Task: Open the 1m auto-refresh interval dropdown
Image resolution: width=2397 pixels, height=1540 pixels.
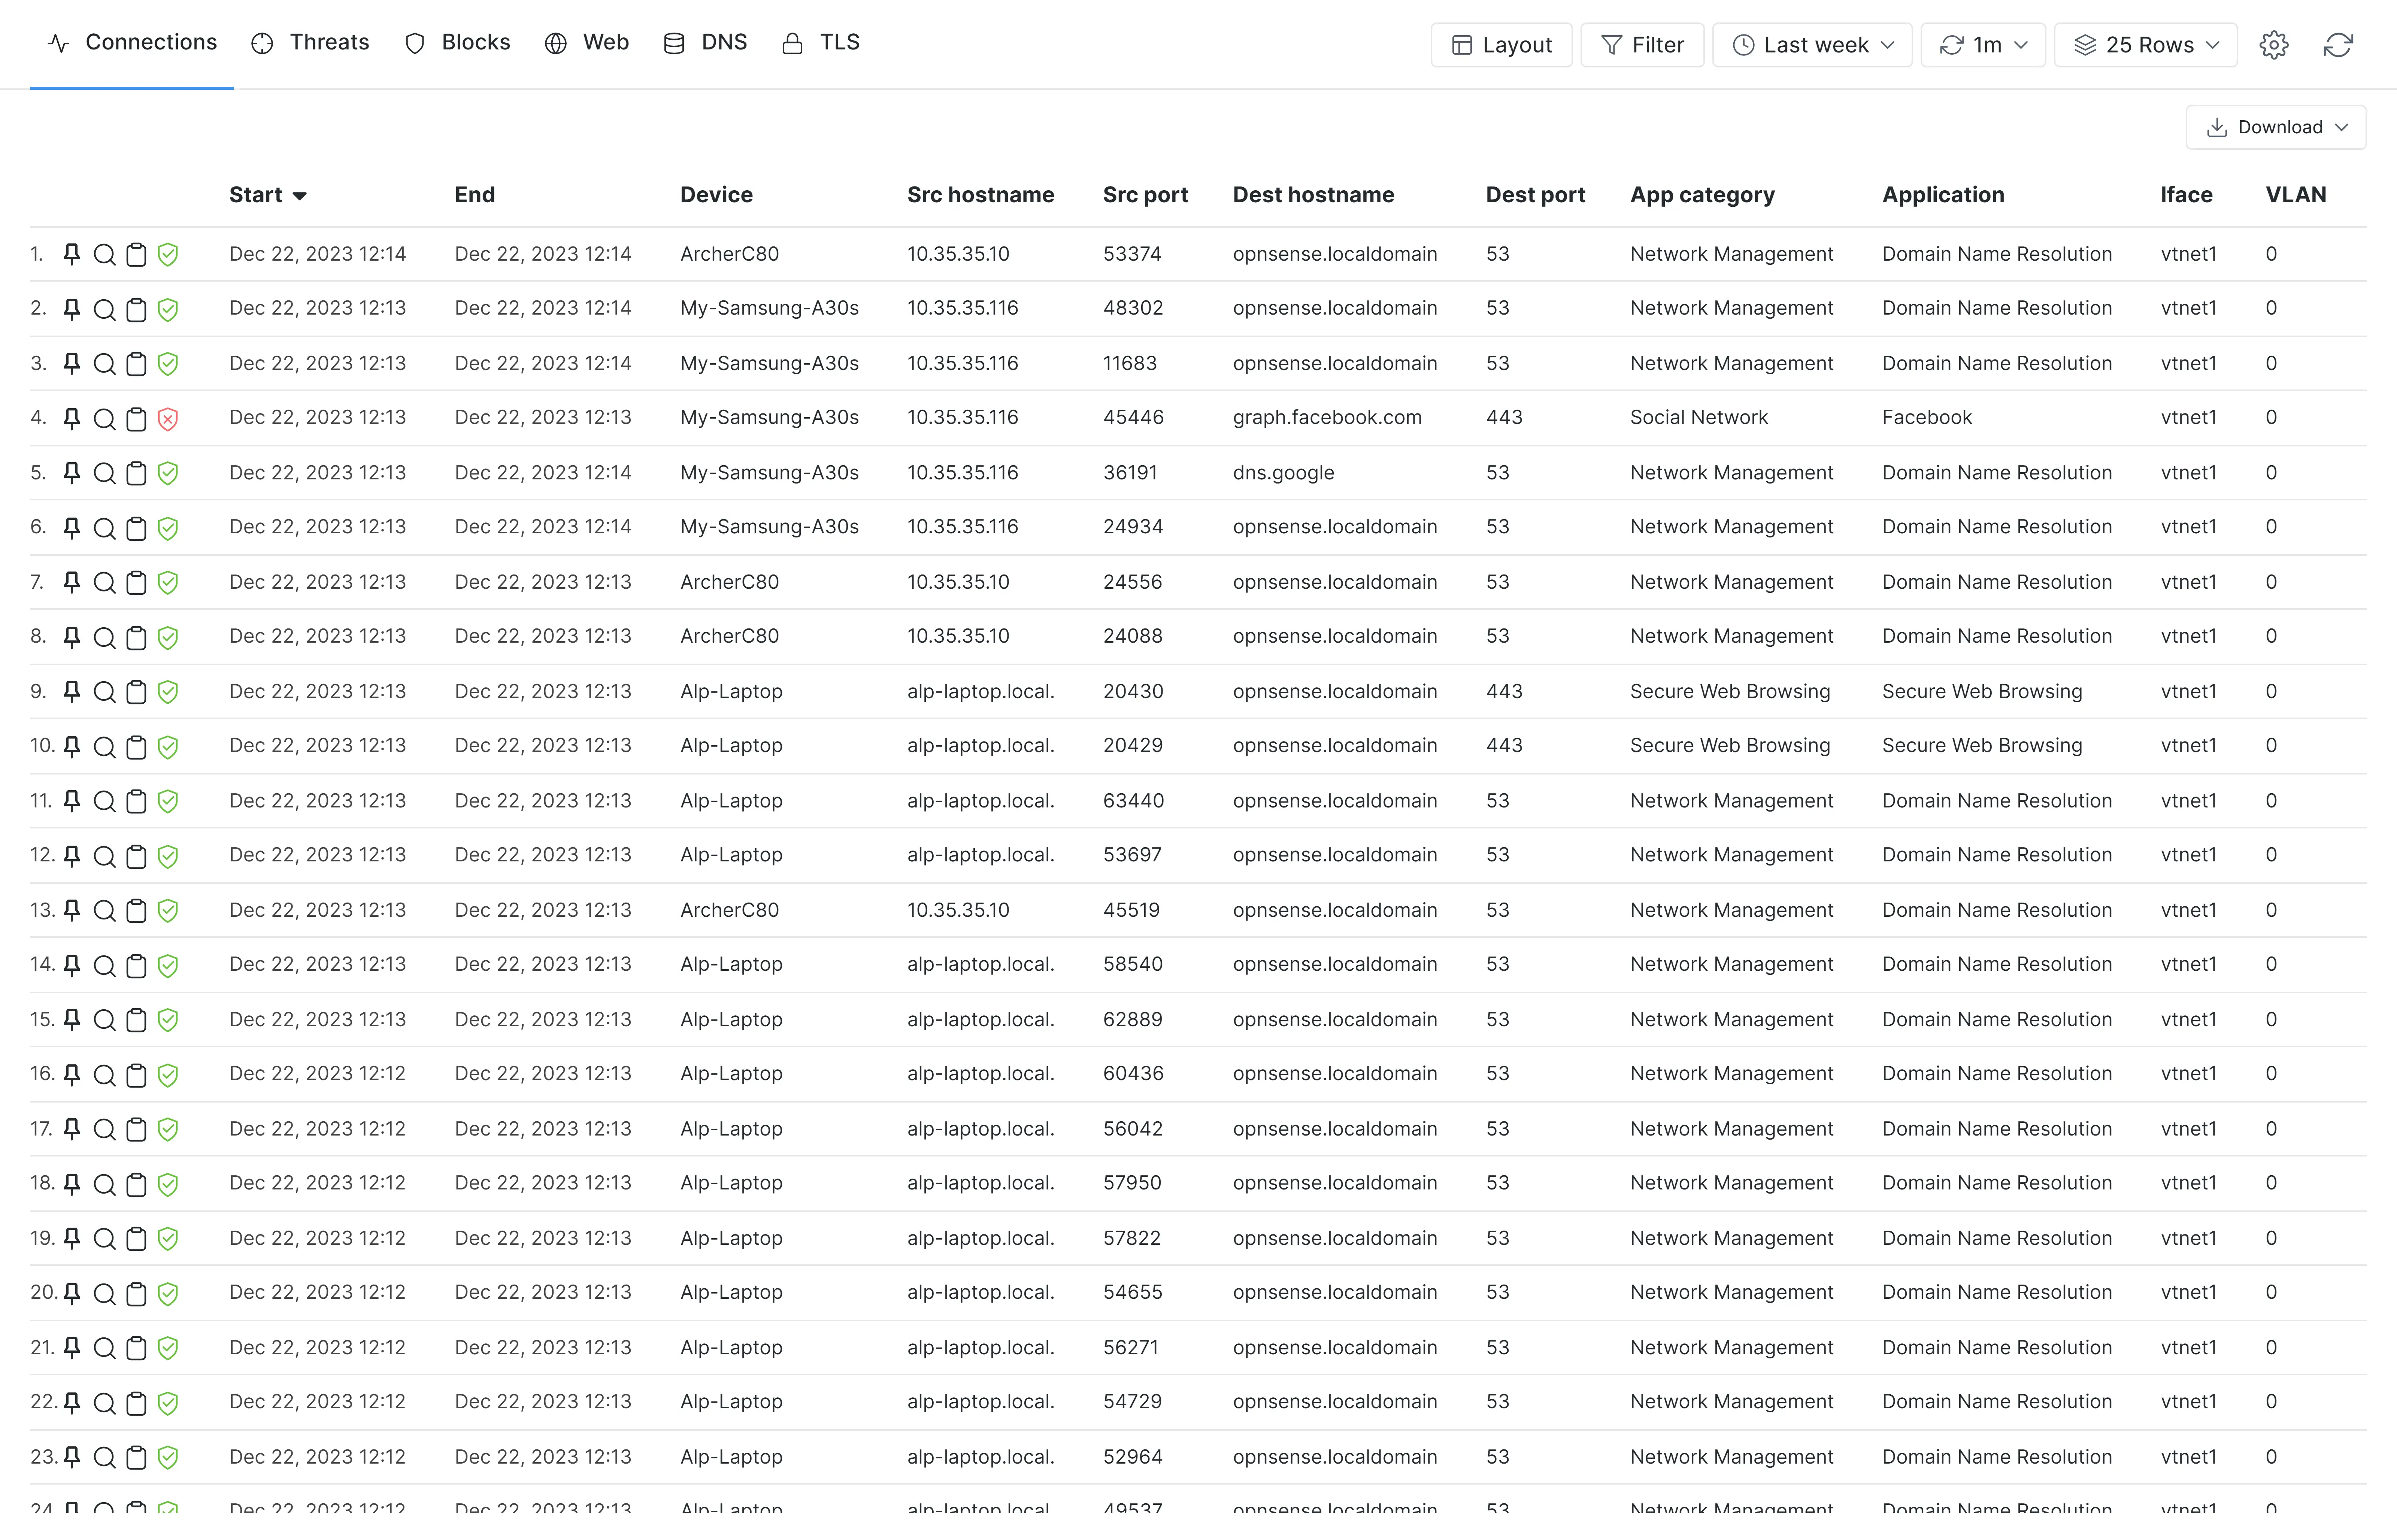Action: 1983,45
